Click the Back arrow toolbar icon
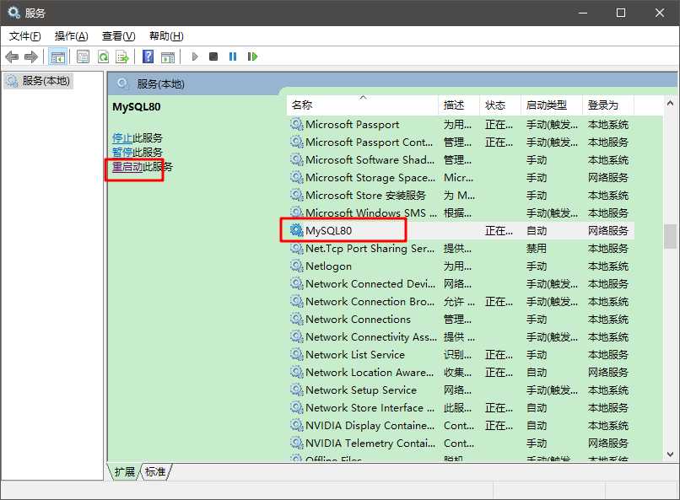The height and width of the screenshot is (500, 680). 12,56
